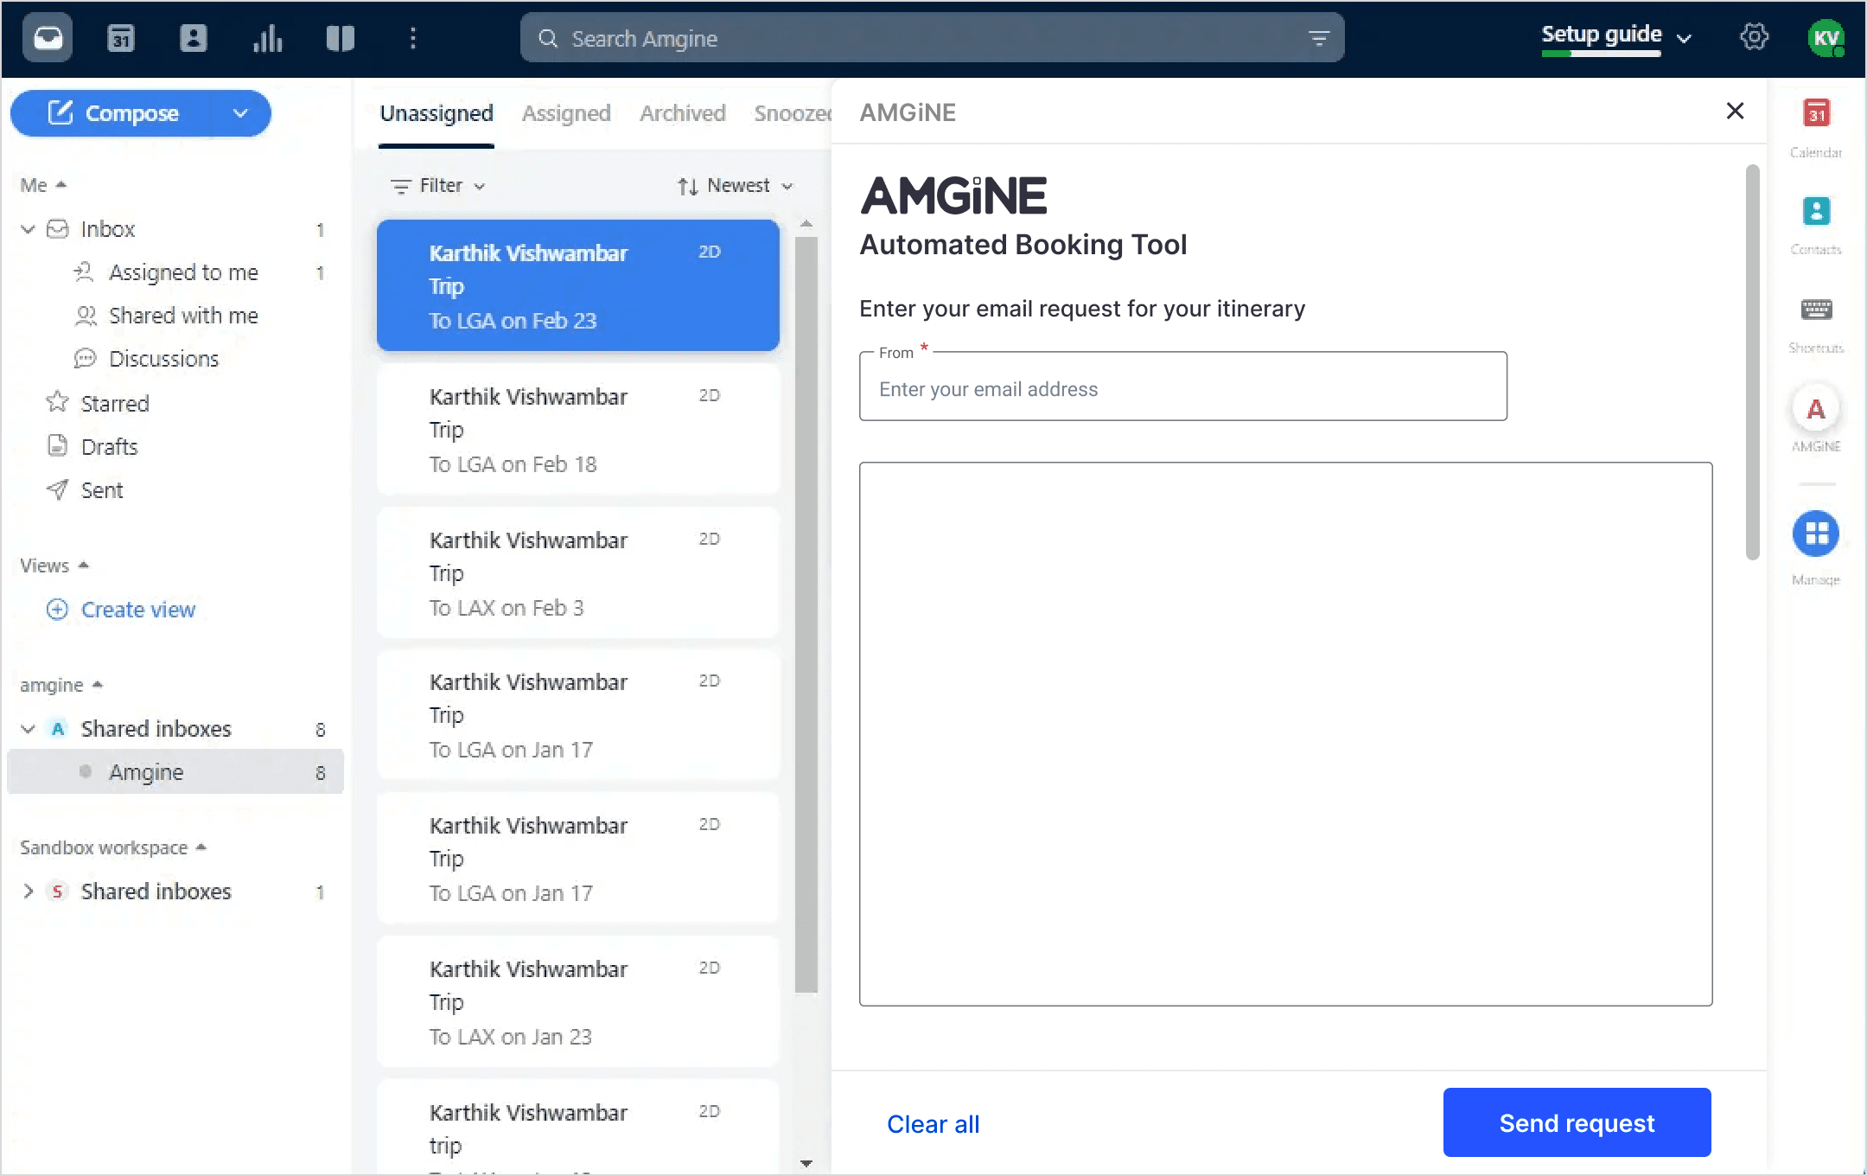Open the Contacts icon in the top toolbar
The height and width of the screenshot is (1176, 1867).
pyautogui.click(x=194, y=37)
